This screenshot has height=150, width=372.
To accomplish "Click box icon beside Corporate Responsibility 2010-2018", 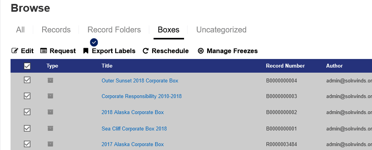I will tap(50, 96).
